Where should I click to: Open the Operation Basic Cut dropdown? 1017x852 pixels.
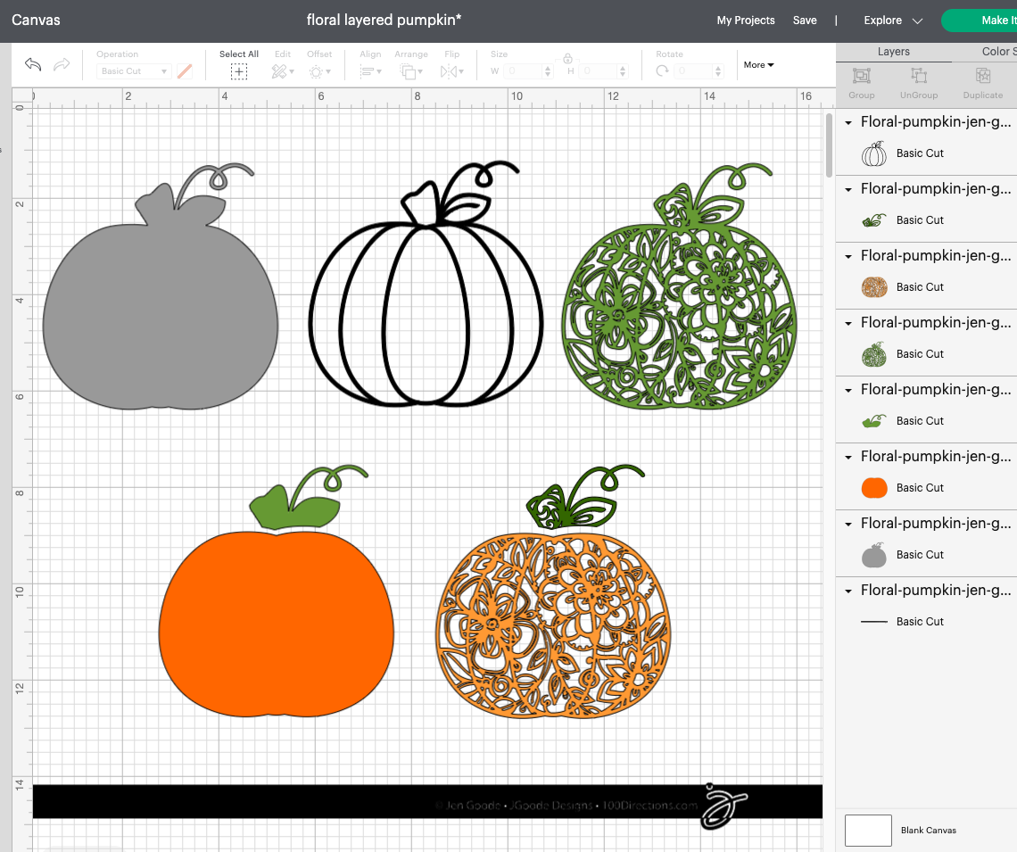point(134,71)
